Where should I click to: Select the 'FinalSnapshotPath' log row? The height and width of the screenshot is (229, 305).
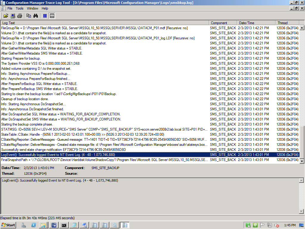click(x=150, y=160)
